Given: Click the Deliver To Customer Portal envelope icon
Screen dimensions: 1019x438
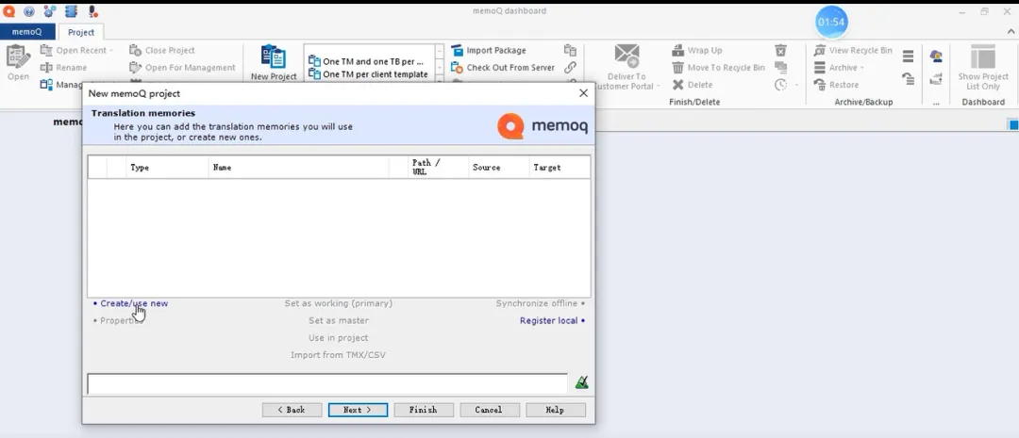Looking at the screenshot, I should [x=626, y=55].
